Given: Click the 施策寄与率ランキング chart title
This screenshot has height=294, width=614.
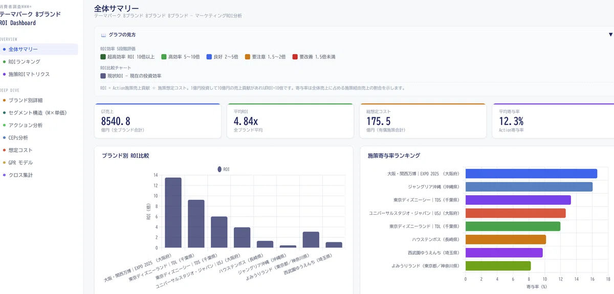Looking at the screenshot, I should coord(394,155).
